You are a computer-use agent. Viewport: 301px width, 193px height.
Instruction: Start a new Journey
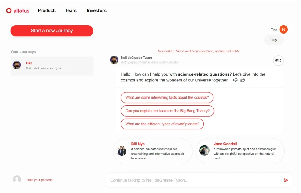[52, 31]
